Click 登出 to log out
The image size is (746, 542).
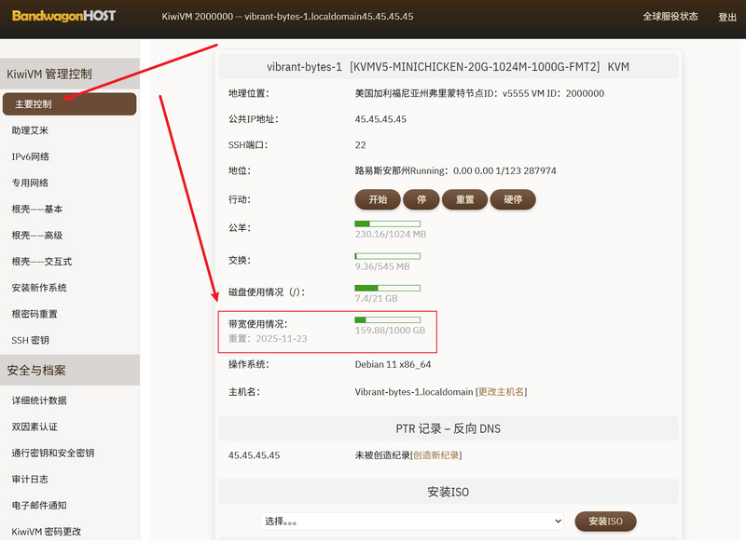727,17
